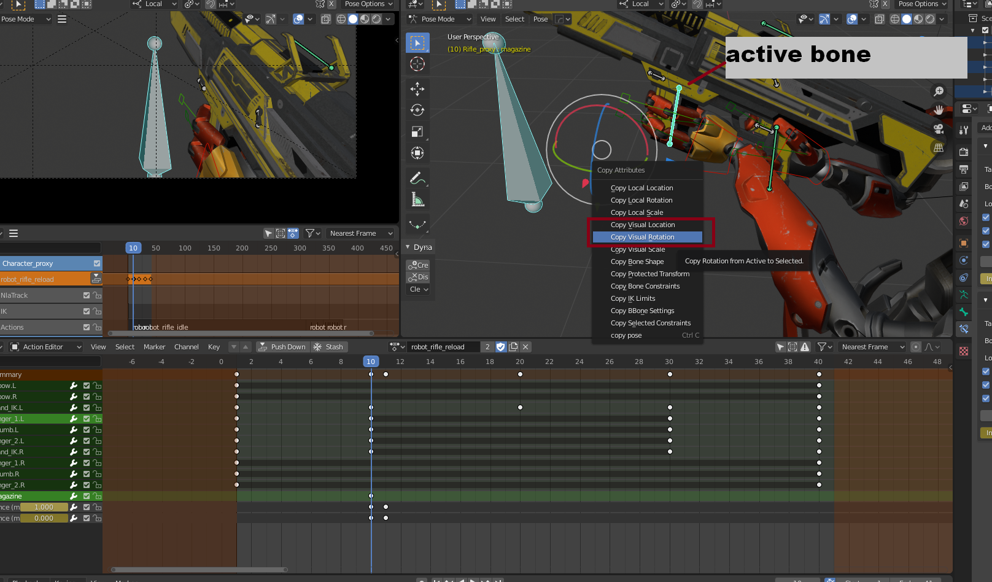The width and height of the screenshot is (992, 582).
Task: Open the Action Editor mode dropdown
Action: click(x=47, y=347)
